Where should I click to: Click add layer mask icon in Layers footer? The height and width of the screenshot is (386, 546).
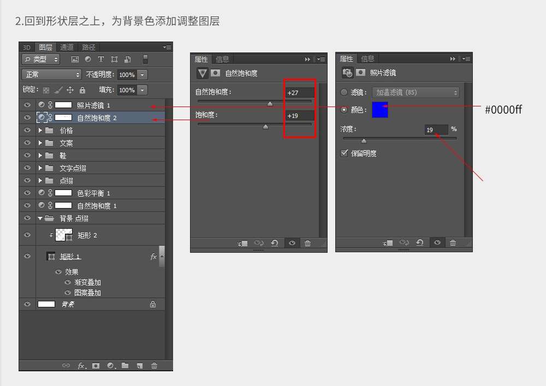pyautogui.click(x=96, y=366)
